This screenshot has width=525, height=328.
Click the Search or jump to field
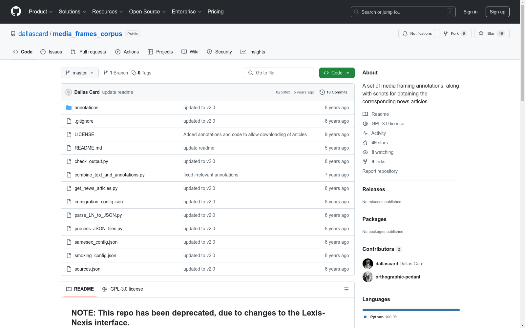pyautogui.click(x=403, y=12)
